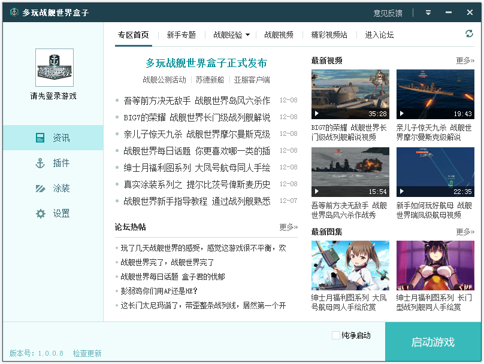Screen dimensions: 484x364
Task: Click the app logo in title bar
Action: coord(14,13)
